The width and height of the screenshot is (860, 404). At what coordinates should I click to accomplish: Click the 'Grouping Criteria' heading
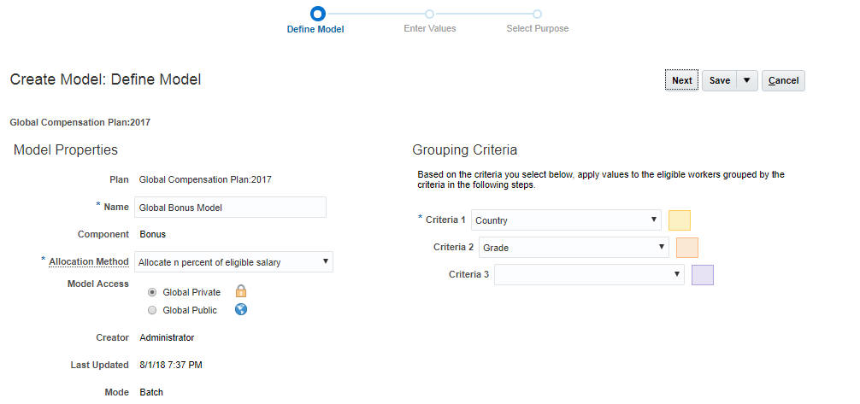(464, 150)
